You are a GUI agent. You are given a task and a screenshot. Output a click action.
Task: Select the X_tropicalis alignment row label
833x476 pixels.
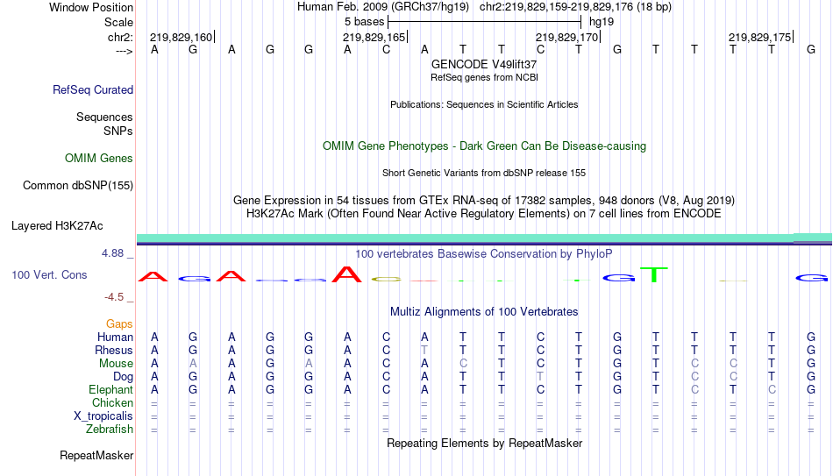103,416
